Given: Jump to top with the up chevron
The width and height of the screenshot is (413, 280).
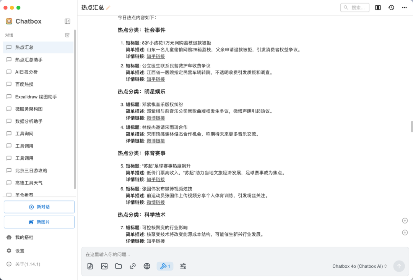Looking at the screenshot, I should [405, 220].
